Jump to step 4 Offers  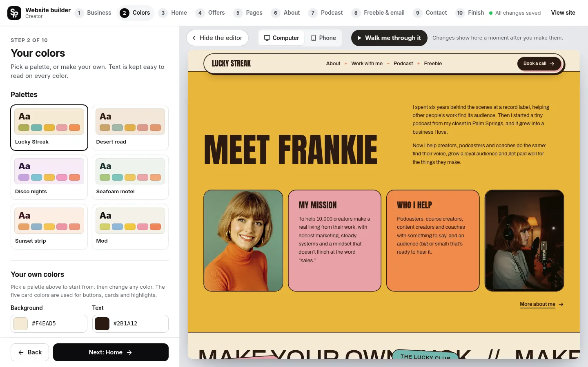(211, 13)
